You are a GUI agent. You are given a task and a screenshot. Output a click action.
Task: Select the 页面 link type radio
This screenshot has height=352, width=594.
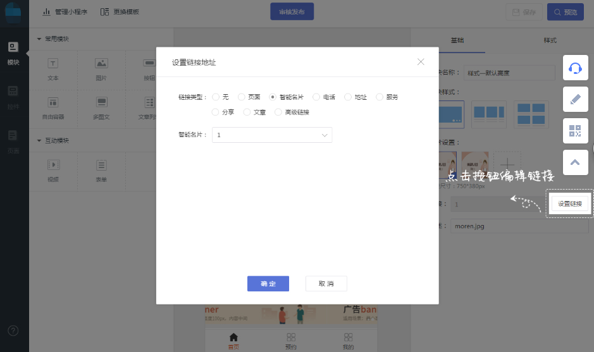pyautogui.click(x=242, y=97)
